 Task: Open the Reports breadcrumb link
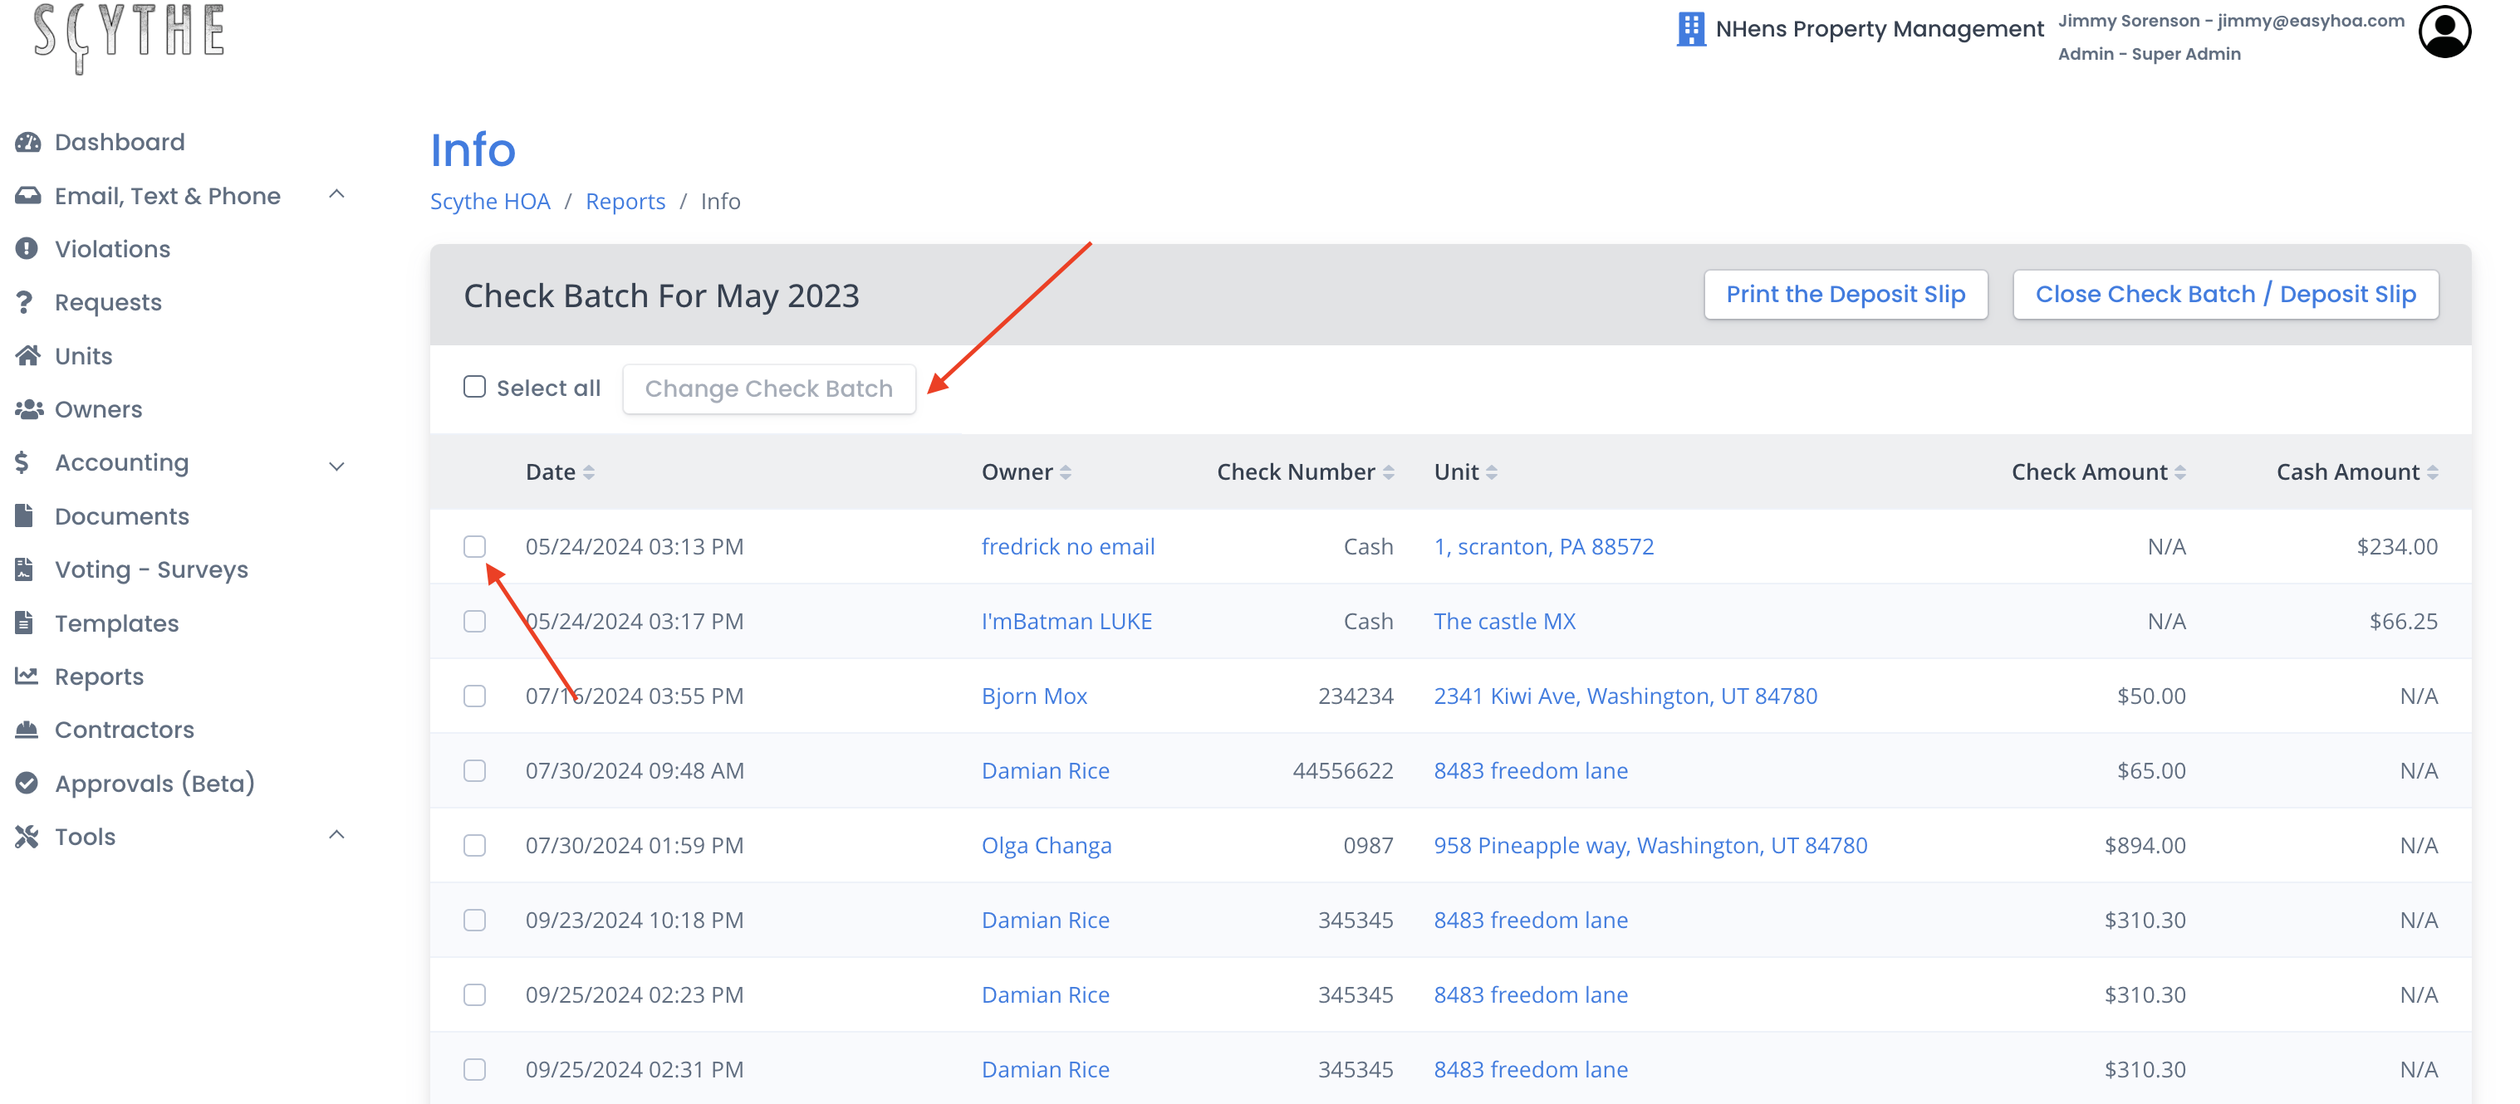[625, 202]
